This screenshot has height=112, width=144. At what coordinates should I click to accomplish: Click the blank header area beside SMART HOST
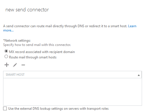pos(80,75)
